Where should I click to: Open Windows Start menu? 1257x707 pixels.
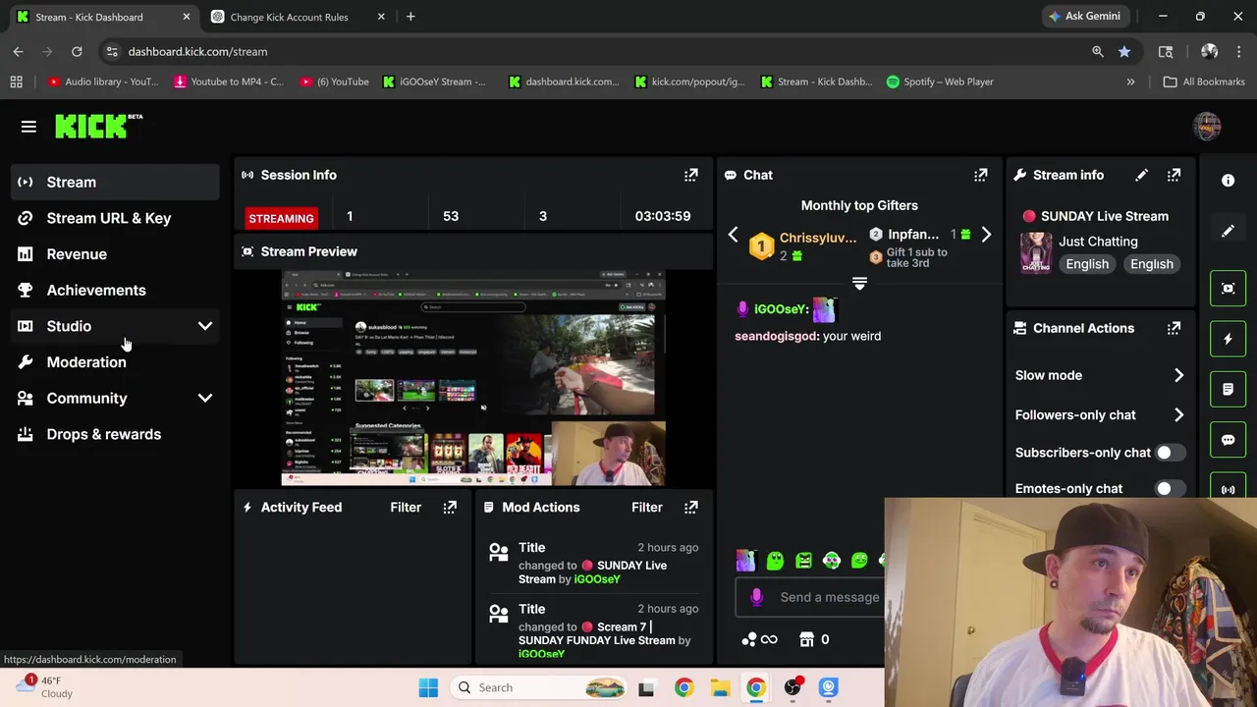pyautogui.click(x=428, y=687)
